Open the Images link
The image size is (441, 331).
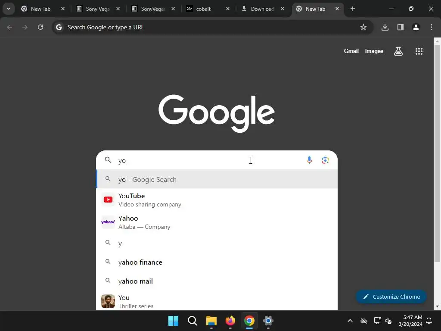pos(374,51)
